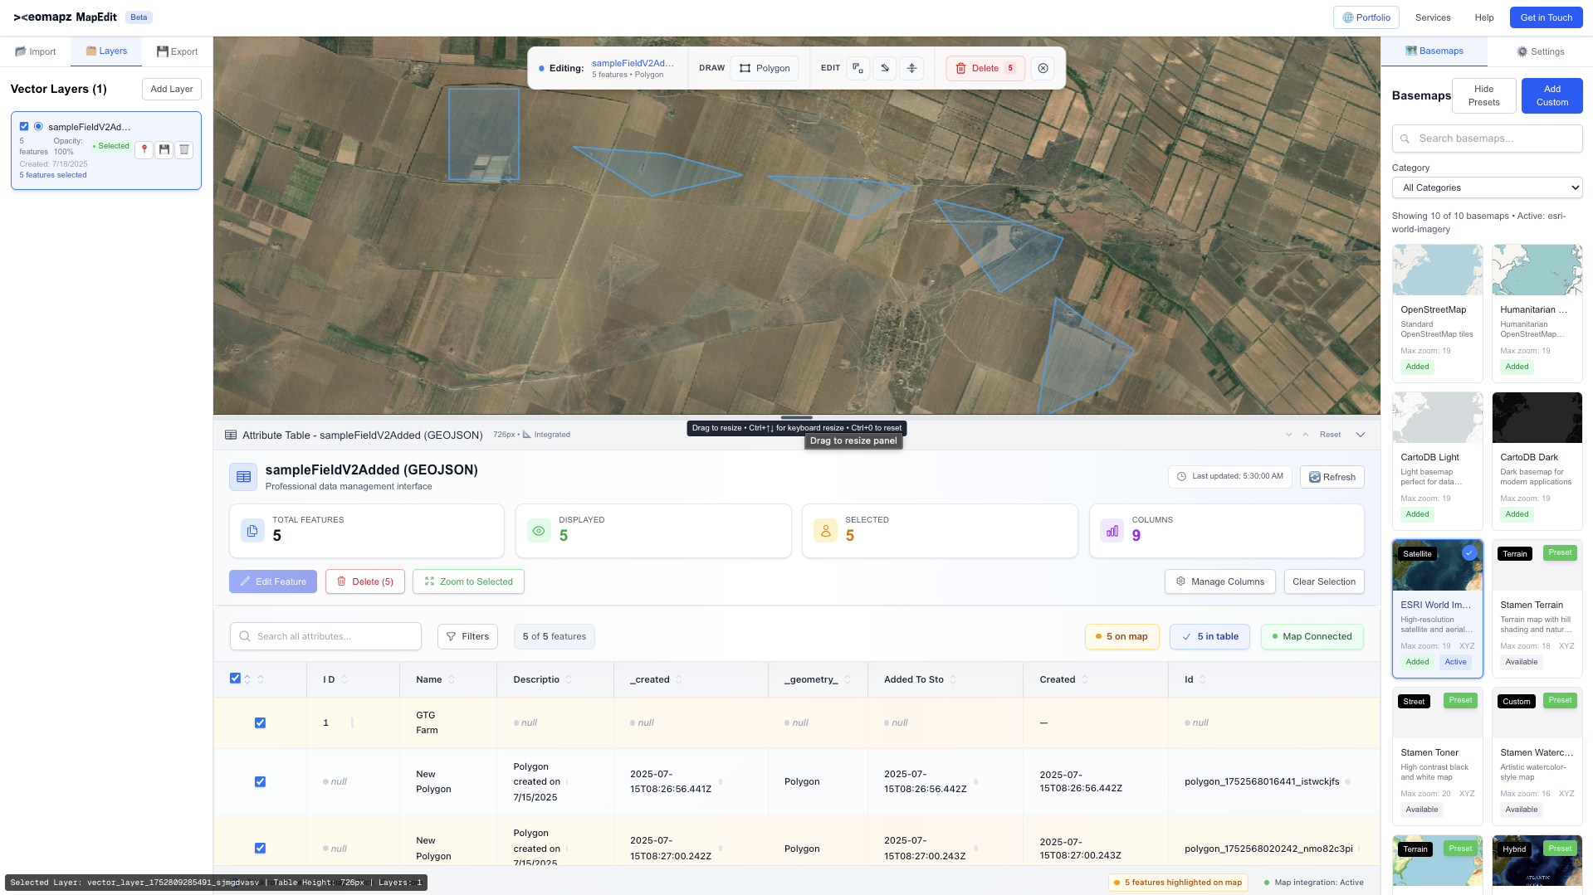This screenshot has width=1593, height=895.
Task: Uncheck the polygon_1752568016441 row checkbox
Action: click(x=260, y=781)
